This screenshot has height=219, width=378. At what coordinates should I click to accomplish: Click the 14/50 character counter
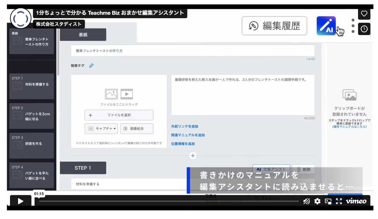point(310,59)
